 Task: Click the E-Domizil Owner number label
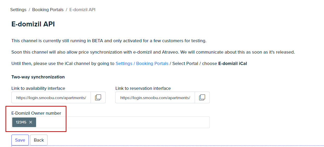click(x=36, y=113)
